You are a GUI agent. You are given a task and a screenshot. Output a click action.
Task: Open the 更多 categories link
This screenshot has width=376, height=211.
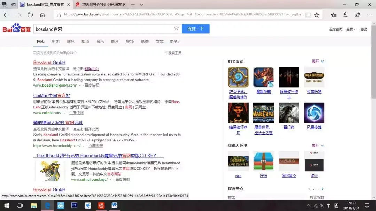click(x=174, y=41)
